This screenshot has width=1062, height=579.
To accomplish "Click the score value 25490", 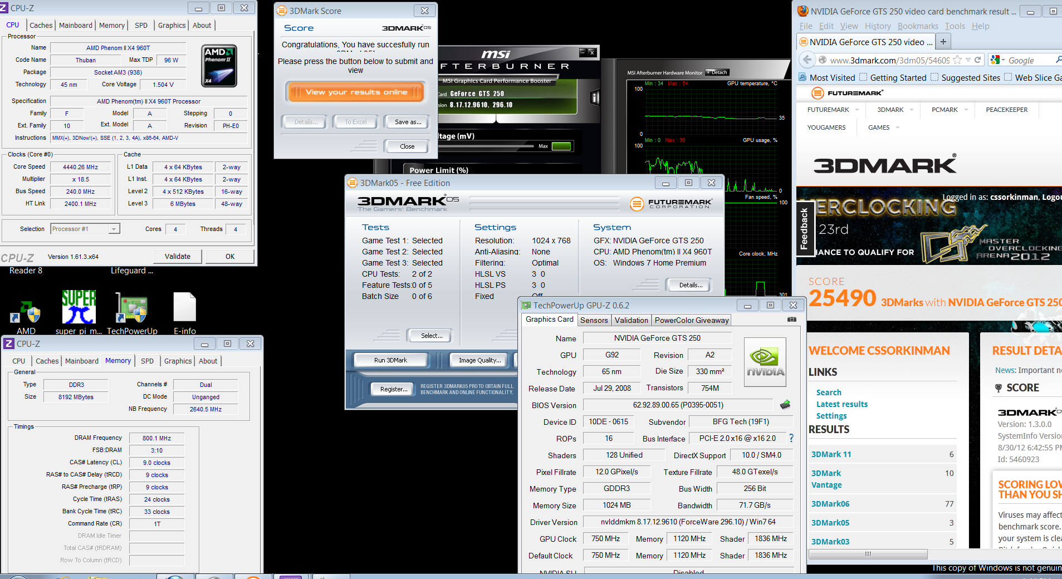I will point(842,299).
